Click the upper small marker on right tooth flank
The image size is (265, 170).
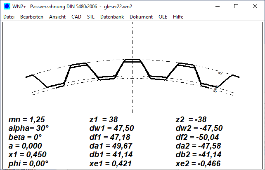(220, 73)
